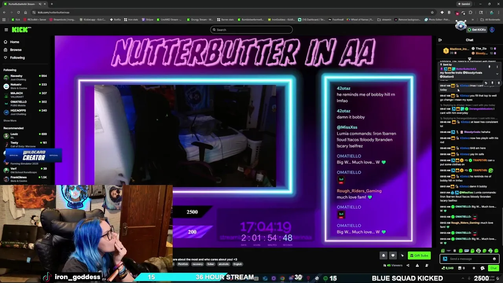Click the Kick logo
This screenshot has height=283, width=503.
(x=21, y=29)
